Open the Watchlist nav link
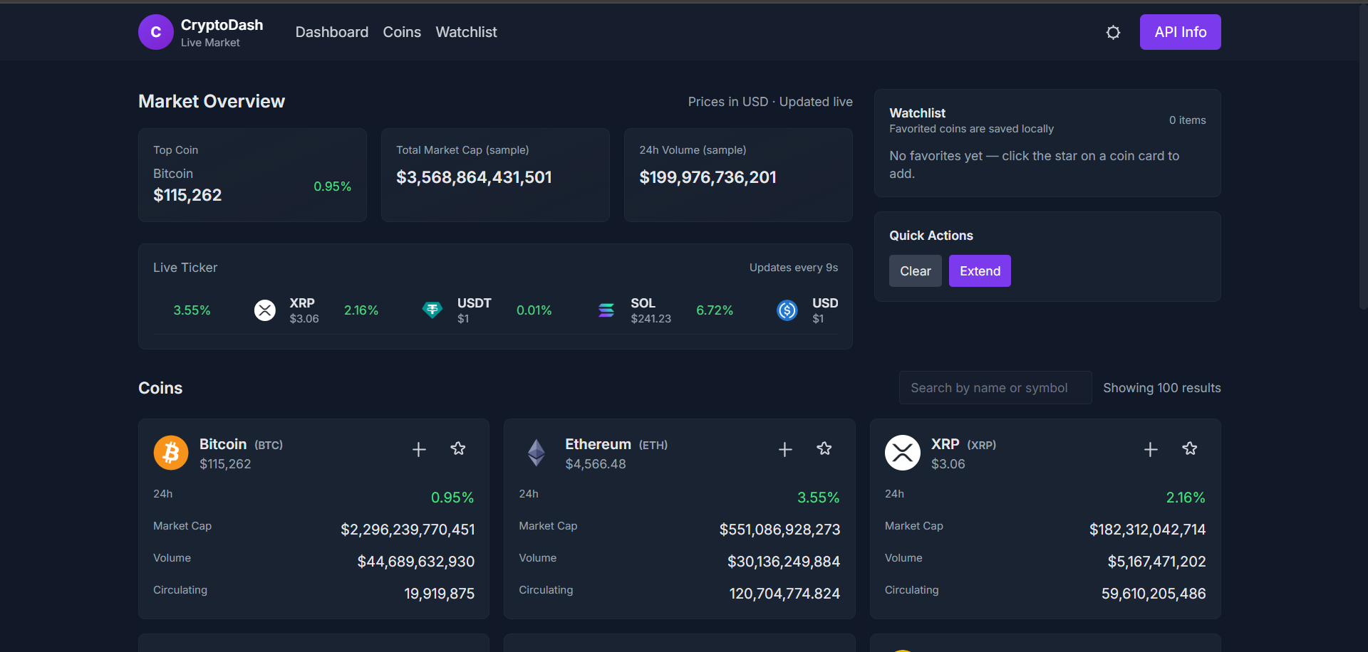Screen dimensions: 1368x652 [x=466, y=32]
